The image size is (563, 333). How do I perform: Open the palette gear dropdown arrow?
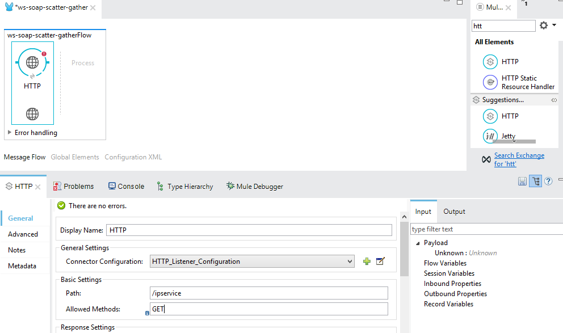point(554,25)
